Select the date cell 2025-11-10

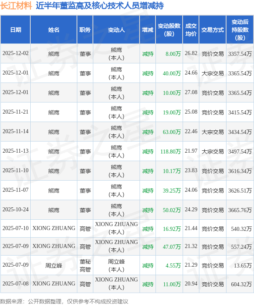pyautogui.click(x=16, y=171)
